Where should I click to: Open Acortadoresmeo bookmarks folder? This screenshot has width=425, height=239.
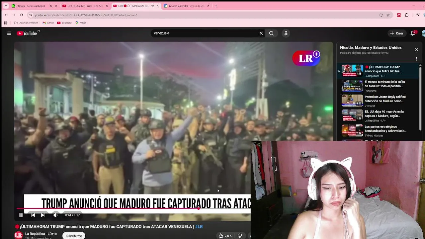tap(26, 23)
